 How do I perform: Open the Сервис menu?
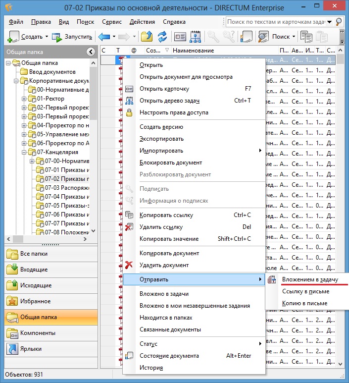pos(112,22)
